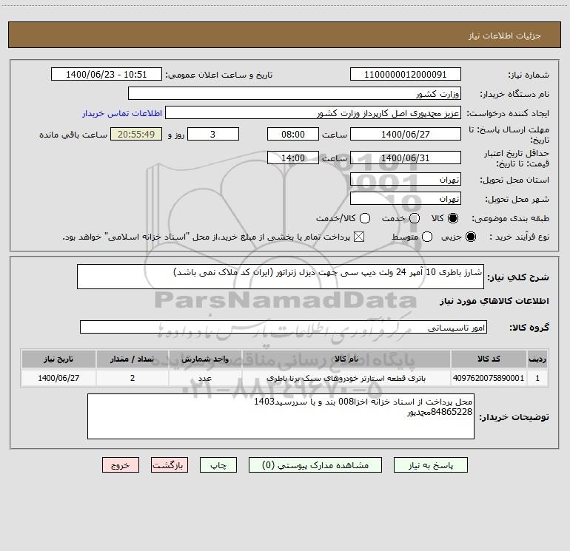Click the price validity date 1400/06/31 field
Viewport: 570px width, 551px height.
click(x=406, y=158)
